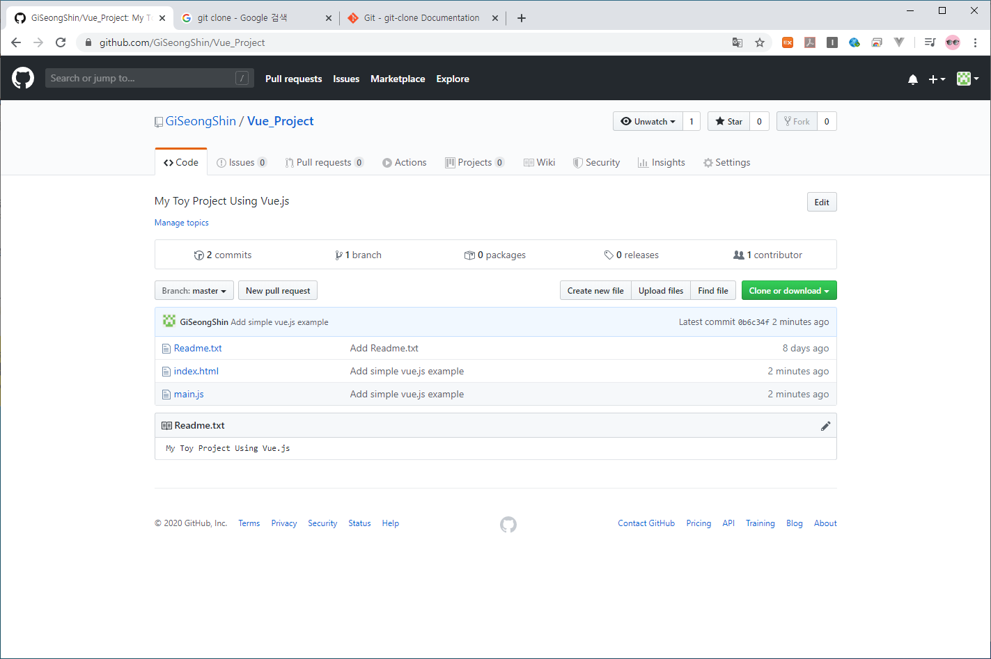View the 1 contributor link
The width and height of the screenshot is (991, 659).
[x=768, y=255]
